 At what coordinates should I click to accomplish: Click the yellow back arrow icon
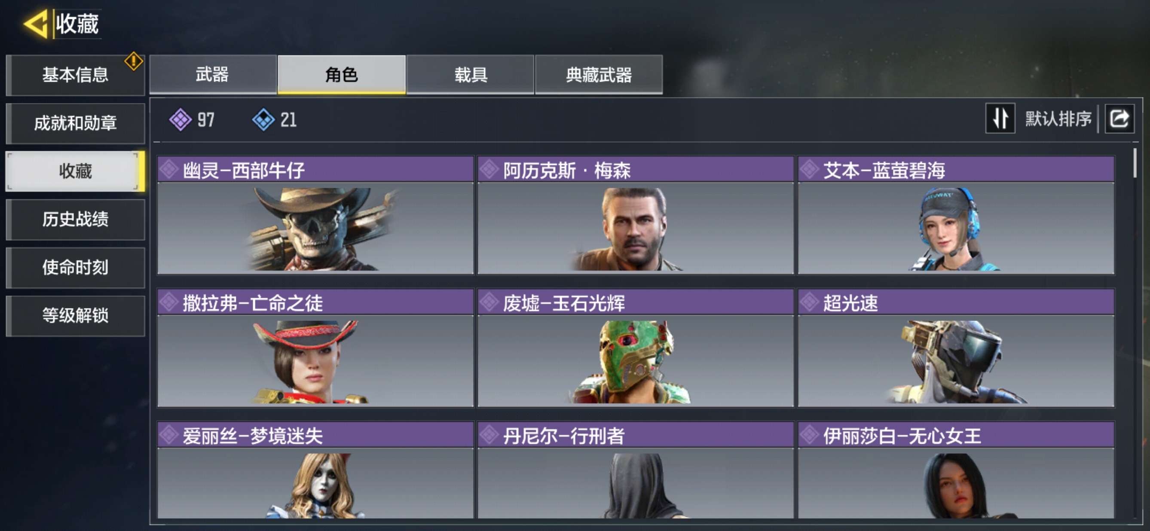tap(36, 24)
